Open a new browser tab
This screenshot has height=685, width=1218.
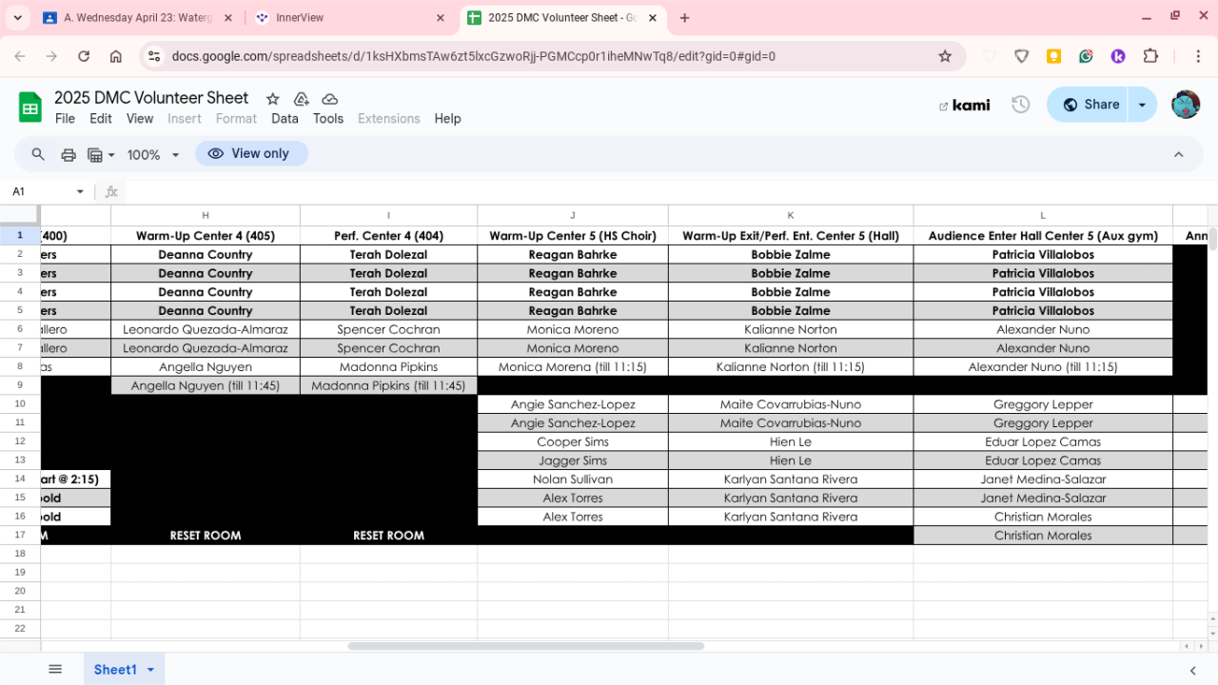tap(684, 18)
